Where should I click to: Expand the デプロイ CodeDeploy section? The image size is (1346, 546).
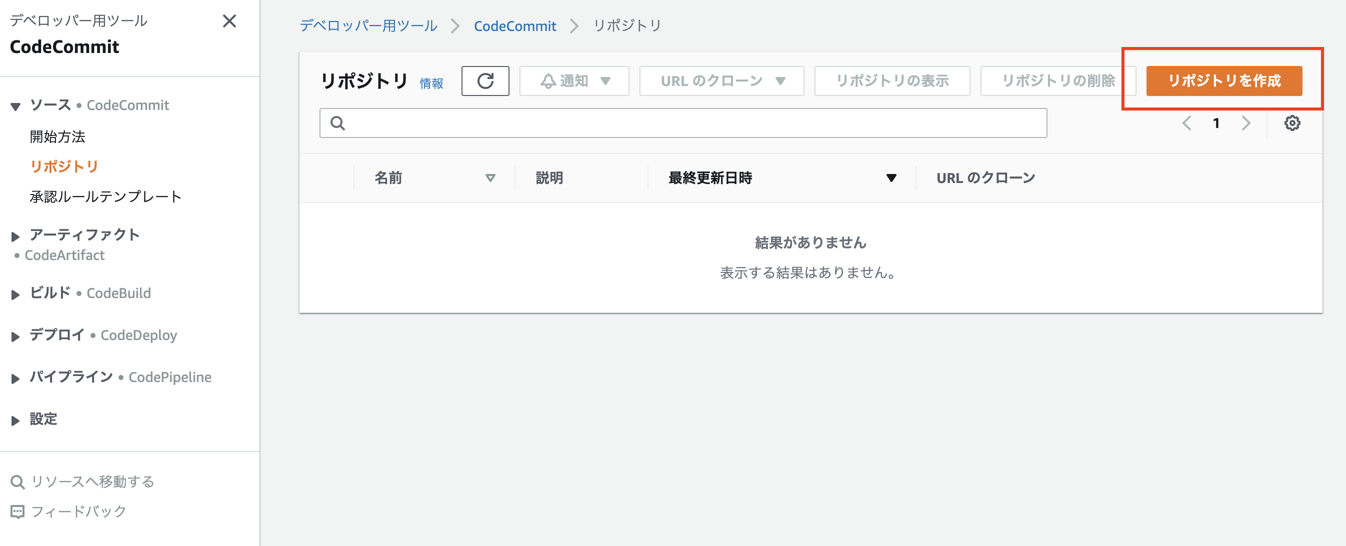point(15,336)
